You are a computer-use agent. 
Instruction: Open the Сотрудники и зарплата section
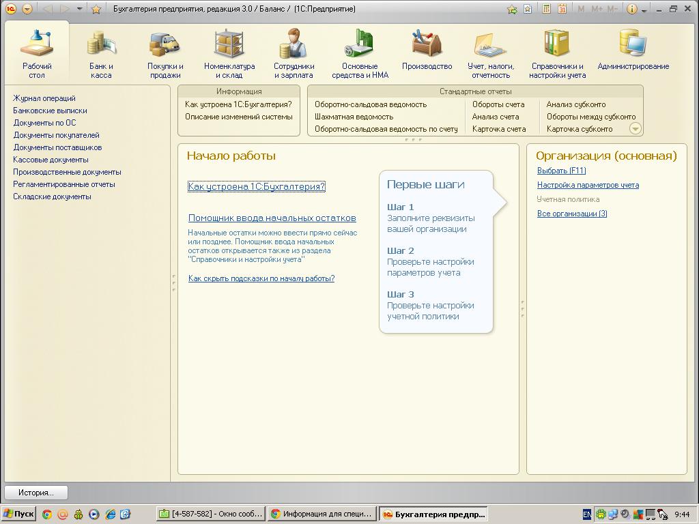pos(294,53)
